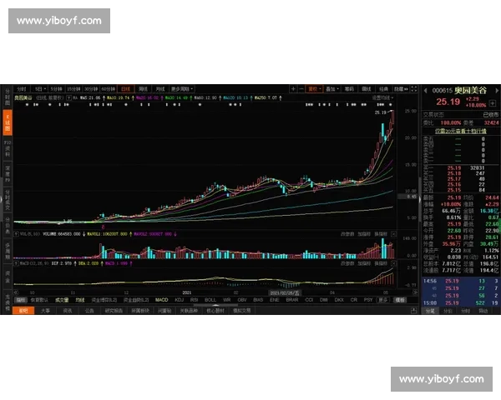Collapse VOL panel arrow icon
Image resolution: width=501 pixels, height=400 pixels.
pyautogui.click(x=16, y=234)
